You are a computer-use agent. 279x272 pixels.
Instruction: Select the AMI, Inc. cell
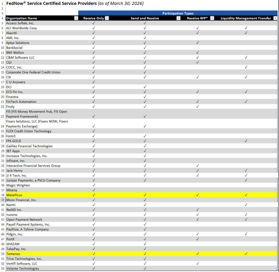pos(42,38)
